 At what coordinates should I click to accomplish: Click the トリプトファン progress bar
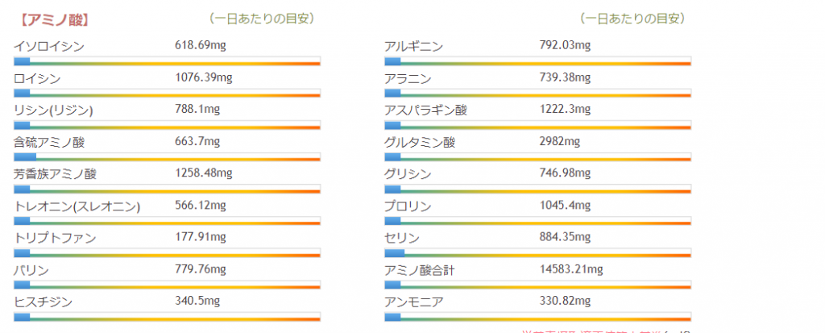click(x=167, y=252)
